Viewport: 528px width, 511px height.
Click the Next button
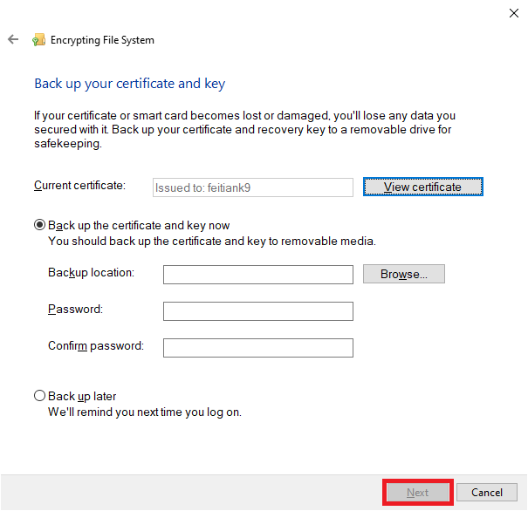[417, 492]
